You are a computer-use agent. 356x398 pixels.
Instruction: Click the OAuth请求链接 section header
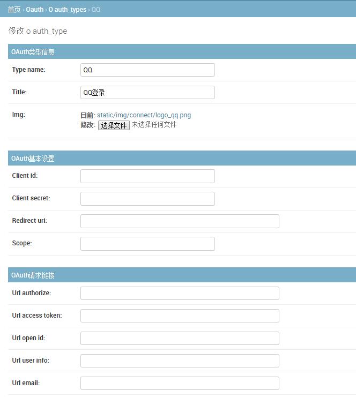click(x=182, y=275)
